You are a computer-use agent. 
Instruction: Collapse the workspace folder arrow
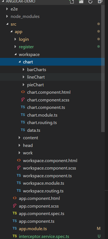tap(15, 54)
